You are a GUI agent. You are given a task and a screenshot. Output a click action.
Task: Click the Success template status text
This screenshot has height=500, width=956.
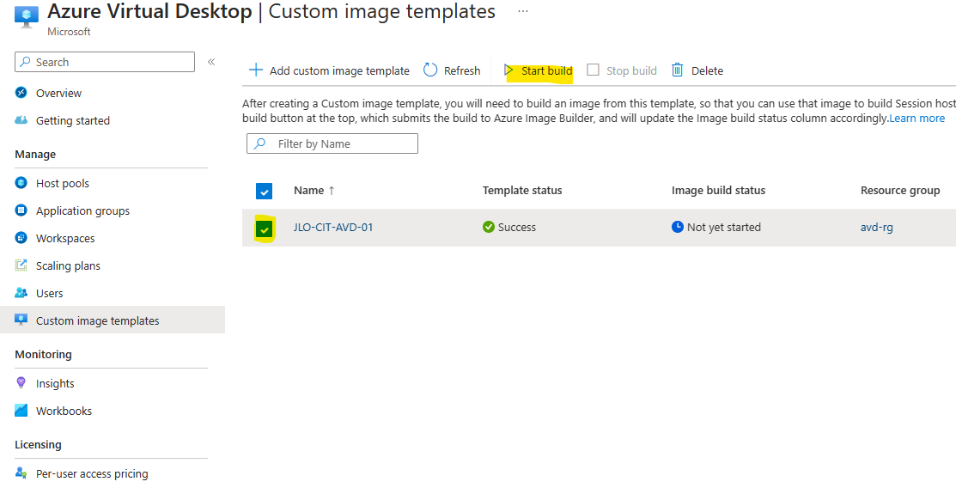pyautogui.click(x=517, y=227)
